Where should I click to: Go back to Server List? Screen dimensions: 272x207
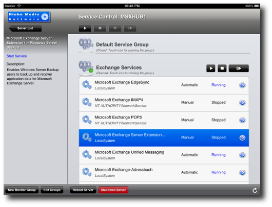[25, 28]
